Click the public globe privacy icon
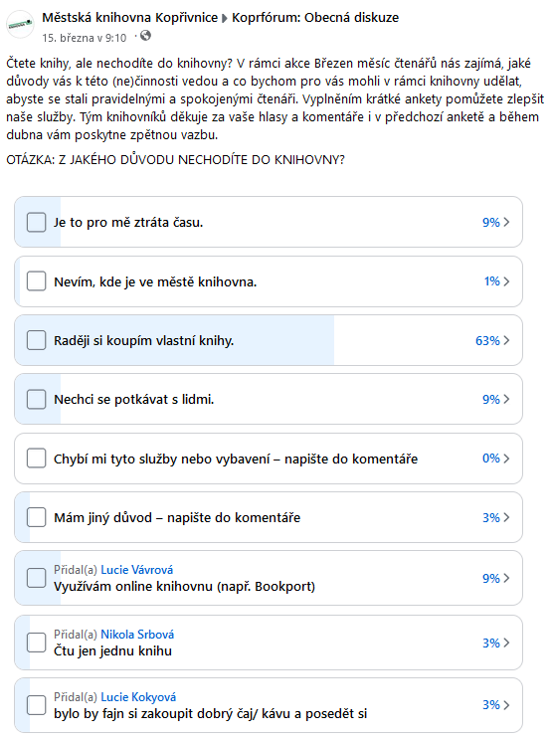Viewport: 551px width, 738px height. [x=146, y=35]
